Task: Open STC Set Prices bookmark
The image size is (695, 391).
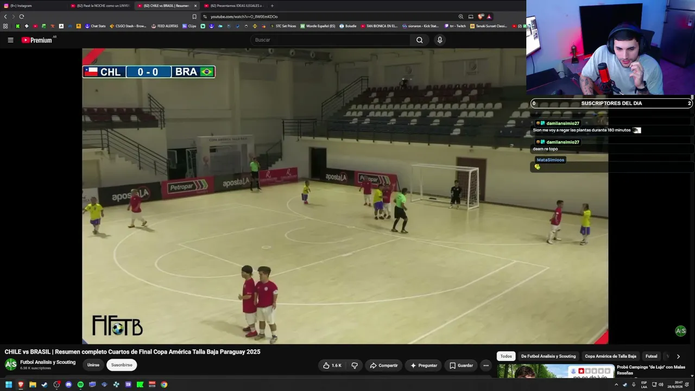Action: [x=283, y=26]
